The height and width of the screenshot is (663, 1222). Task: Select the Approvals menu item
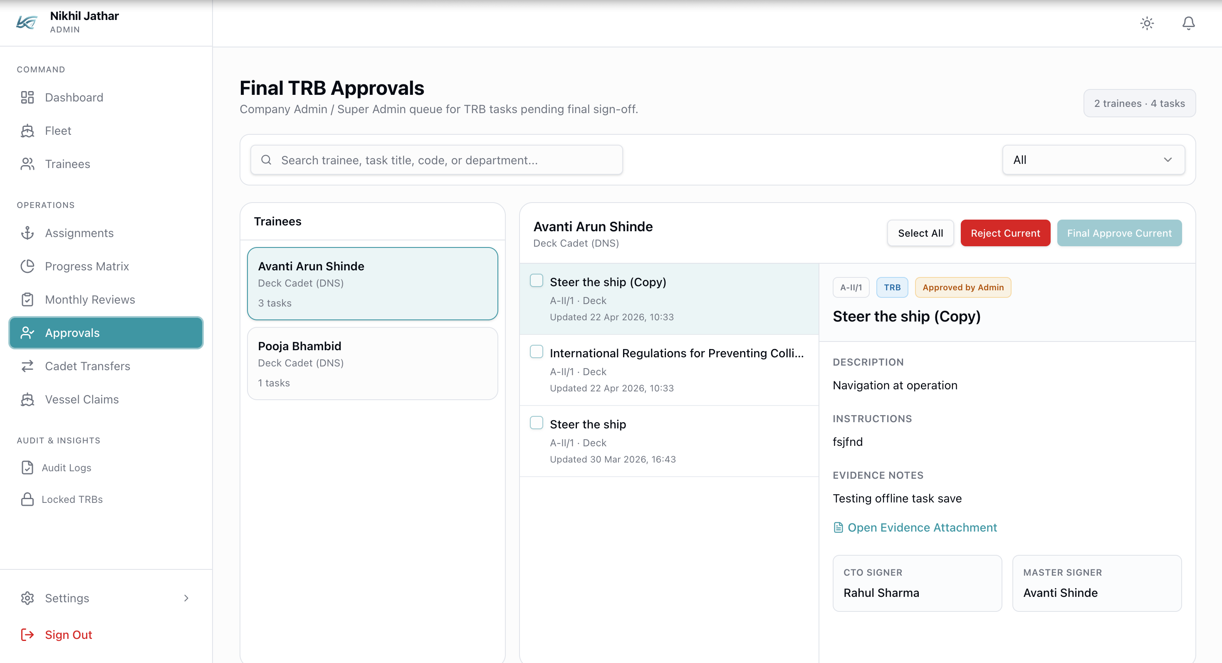[x=106, y=332]
